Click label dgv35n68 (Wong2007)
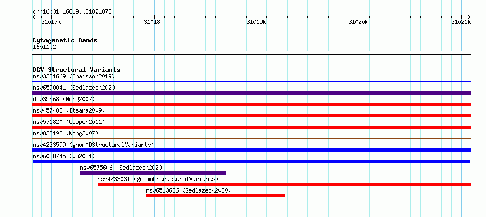The width and height of the screenshot is (486, 217). click(x=63, y=99)
